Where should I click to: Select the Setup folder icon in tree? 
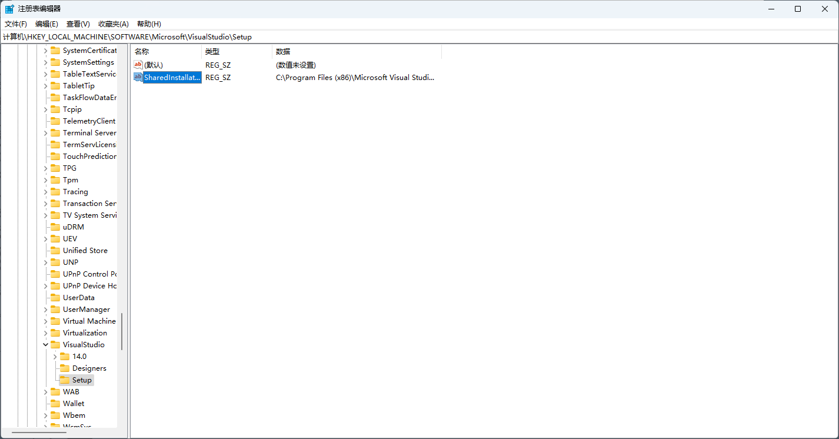65,380
